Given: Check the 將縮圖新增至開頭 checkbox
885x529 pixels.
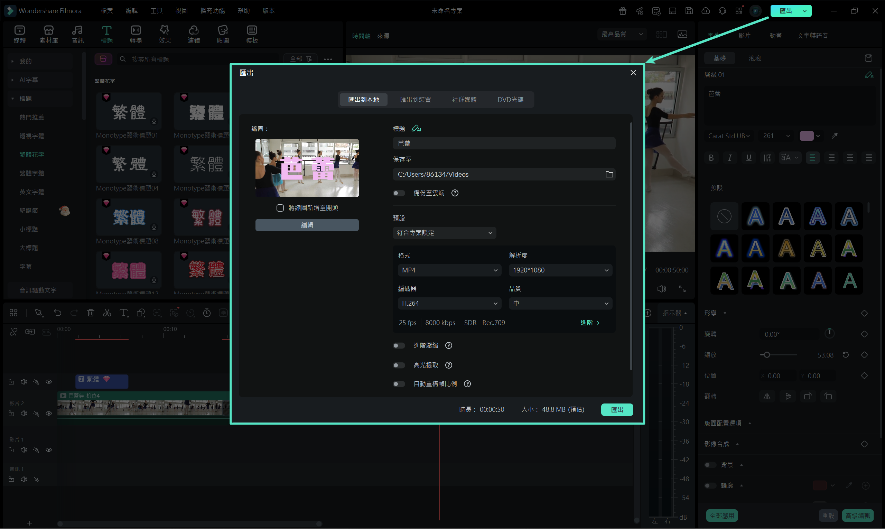Looking at the screenshot, I should point(280,208).
